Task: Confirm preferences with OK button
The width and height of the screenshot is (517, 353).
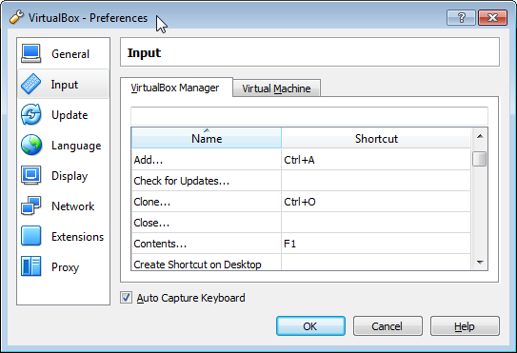Action: click(x=310, y=326)
